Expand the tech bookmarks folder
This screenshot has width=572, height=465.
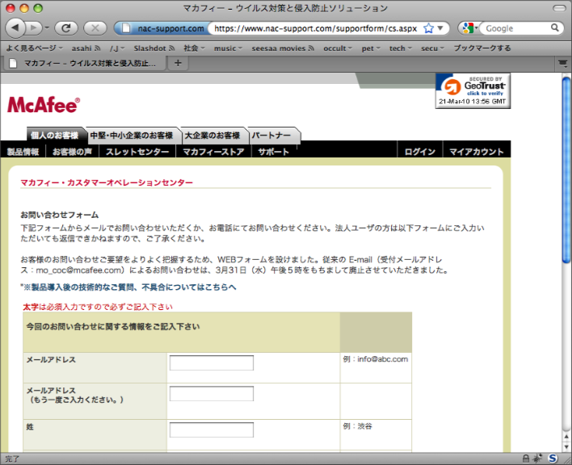[401, 48]
